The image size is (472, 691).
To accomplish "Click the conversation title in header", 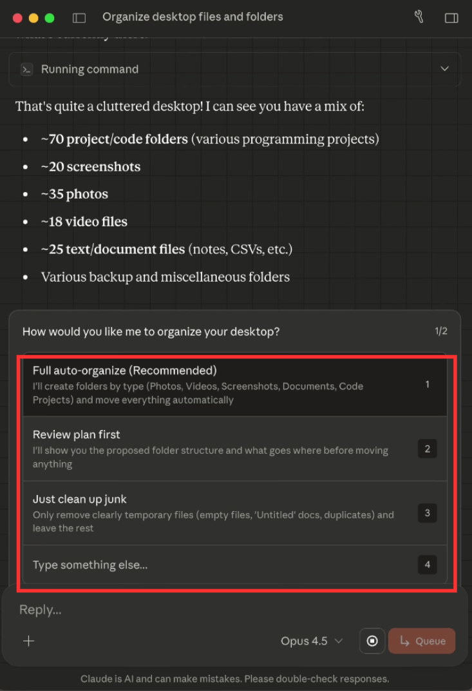I will pos(193,17).
